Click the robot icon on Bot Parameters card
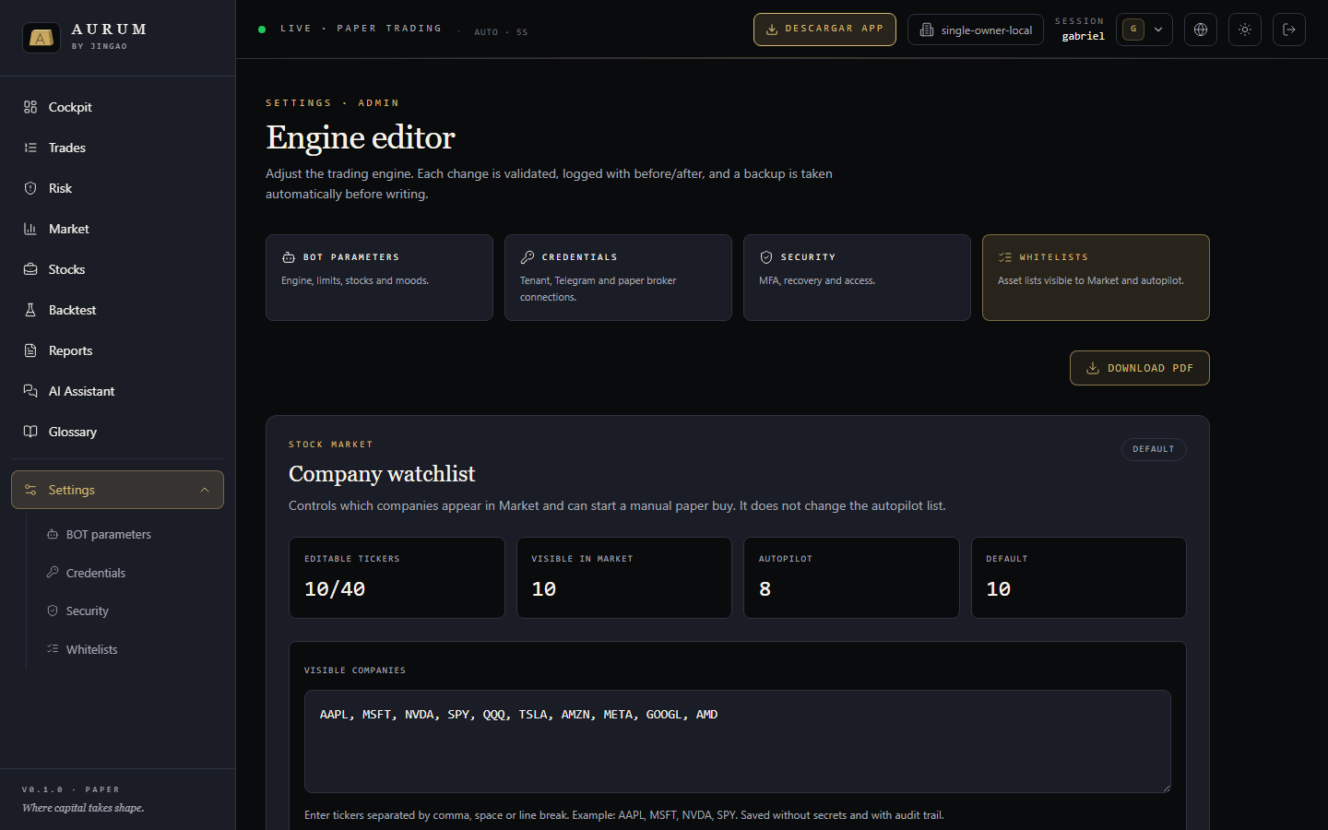The image size is (1328, 830). [x=289, y=257]
